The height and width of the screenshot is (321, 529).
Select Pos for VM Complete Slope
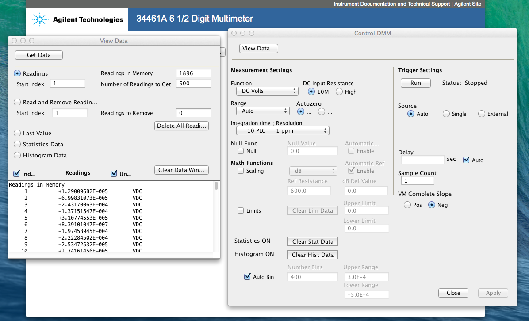pyautogui.click(x=407, y=205)
